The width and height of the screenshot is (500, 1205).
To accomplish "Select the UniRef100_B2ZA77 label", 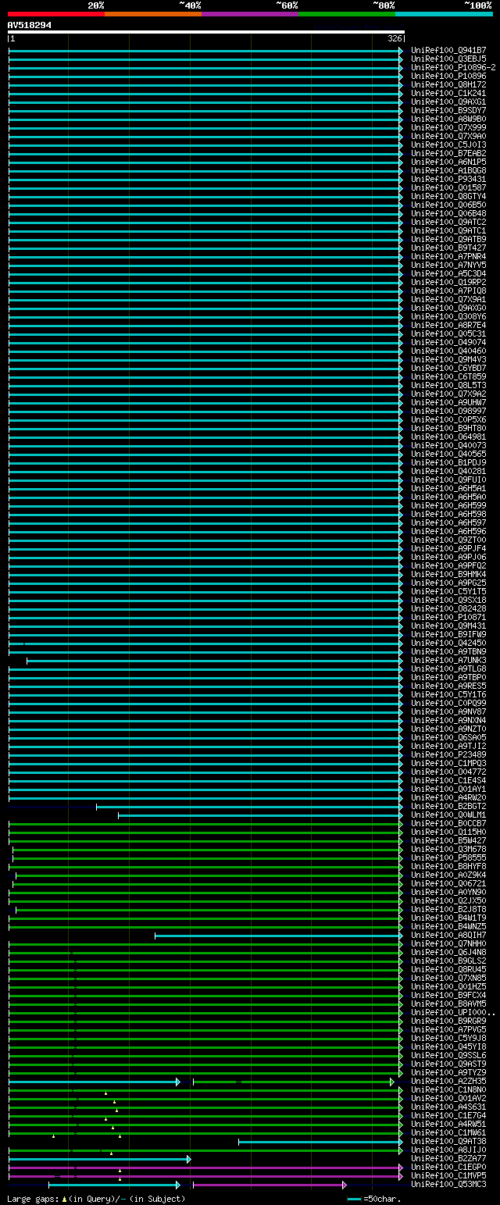I will (448, 1158).
